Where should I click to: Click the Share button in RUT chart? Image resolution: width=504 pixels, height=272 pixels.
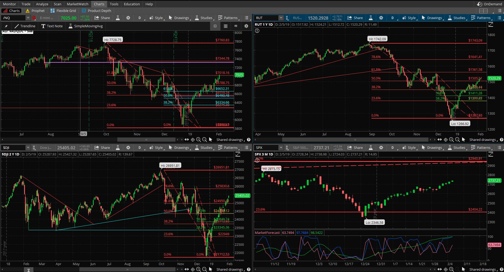pos(355,18)
